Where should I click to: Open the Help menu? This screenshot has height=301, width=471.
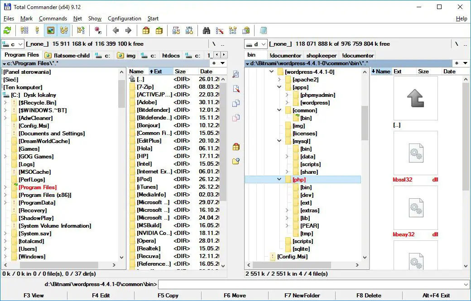[x=461, y=19]
